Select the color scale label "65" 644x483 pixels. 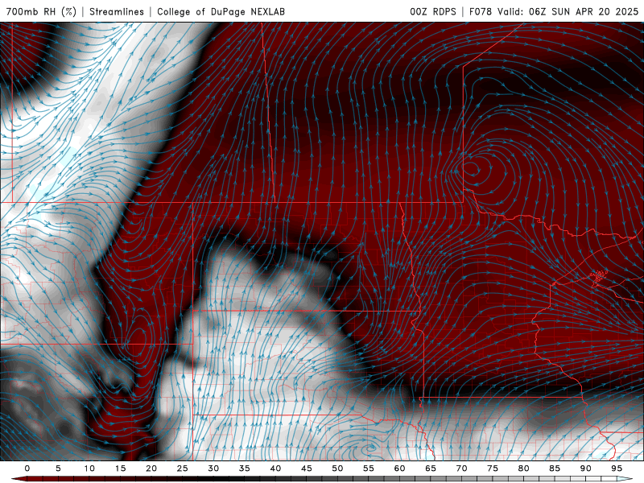pos(431,469)
